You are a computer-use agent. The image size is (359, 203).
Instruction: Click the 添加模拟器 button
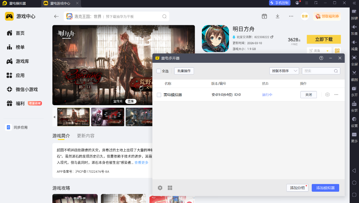(x=325, y=188)
